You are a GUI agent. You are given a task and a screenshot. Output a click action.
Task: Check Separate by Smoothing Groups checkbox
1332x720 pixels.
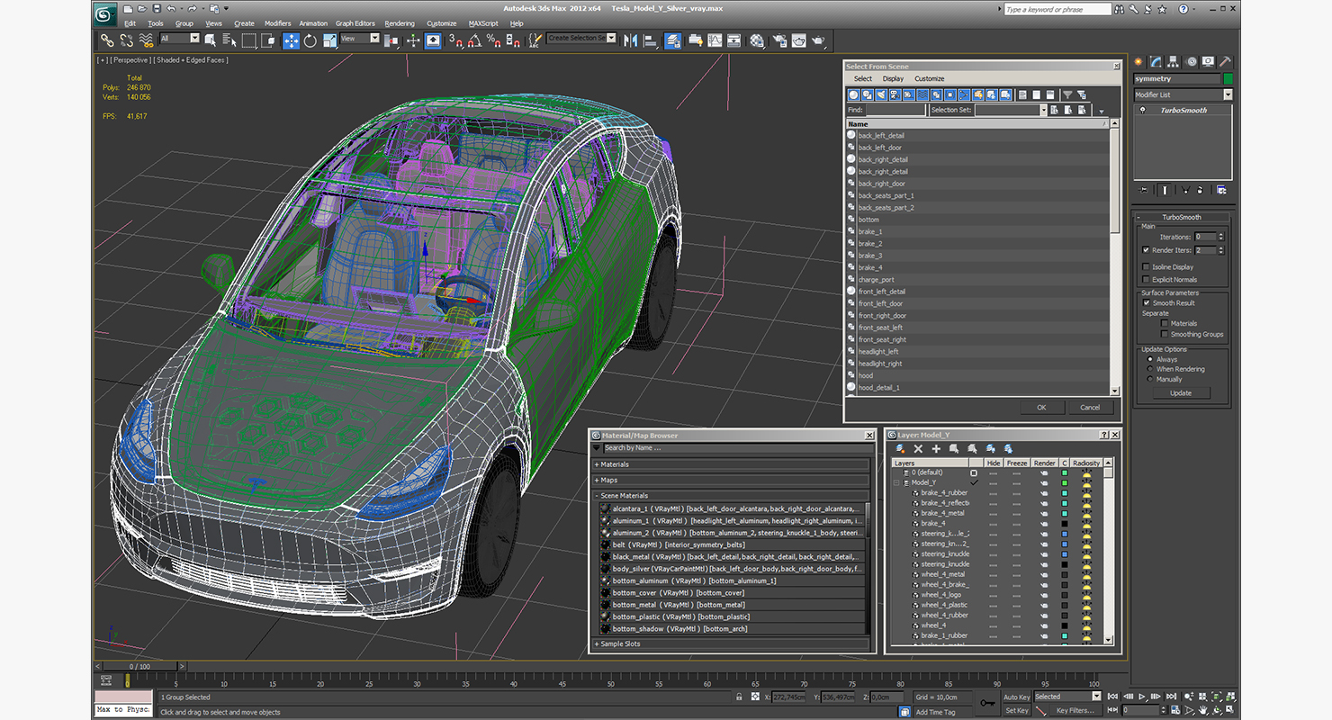pos(1164,334)
